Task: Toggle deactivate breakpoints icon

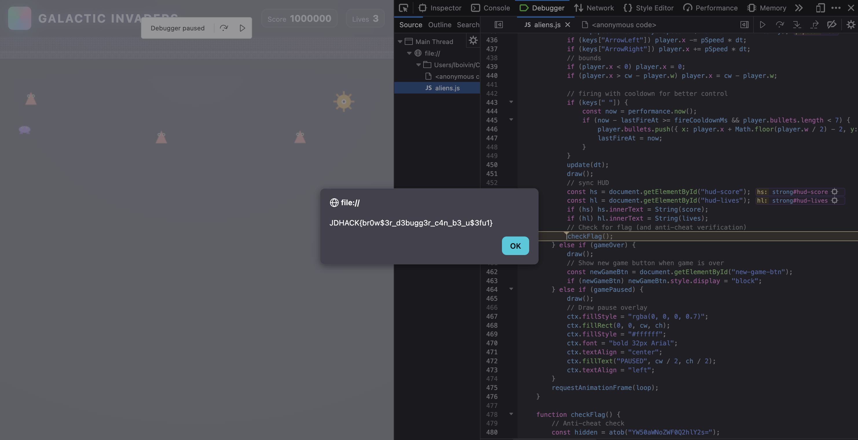Action: pos(832,25)
